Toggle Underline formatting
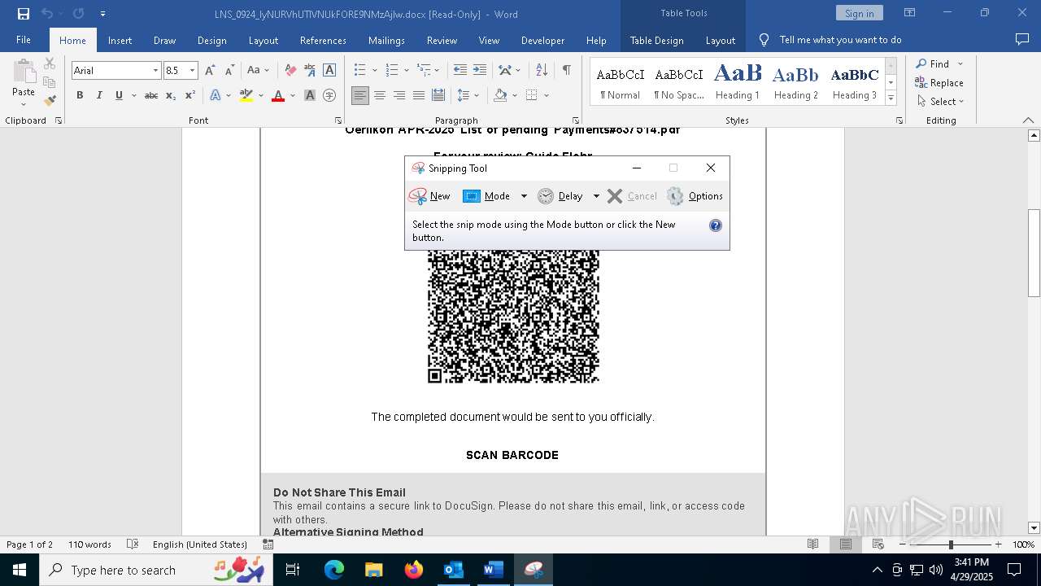1041x586 pixels. (x=119, y=95)
